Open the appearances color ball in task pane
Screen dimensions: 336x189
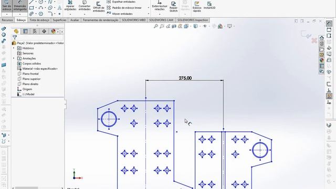tap(322, 60)
